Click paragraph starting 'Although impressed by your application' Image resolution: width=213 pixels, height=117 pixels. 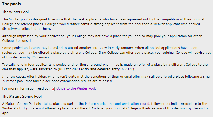coord(102,38)
